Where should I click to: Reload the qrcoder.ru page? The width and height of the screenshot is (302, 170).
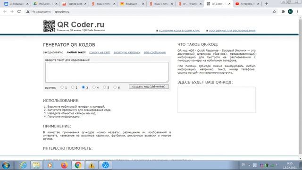[19, 11]
